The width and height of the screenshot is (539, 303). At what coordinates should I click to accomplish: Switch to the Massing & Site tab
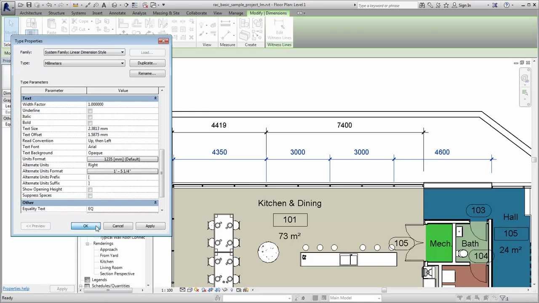tap(166, 13)
